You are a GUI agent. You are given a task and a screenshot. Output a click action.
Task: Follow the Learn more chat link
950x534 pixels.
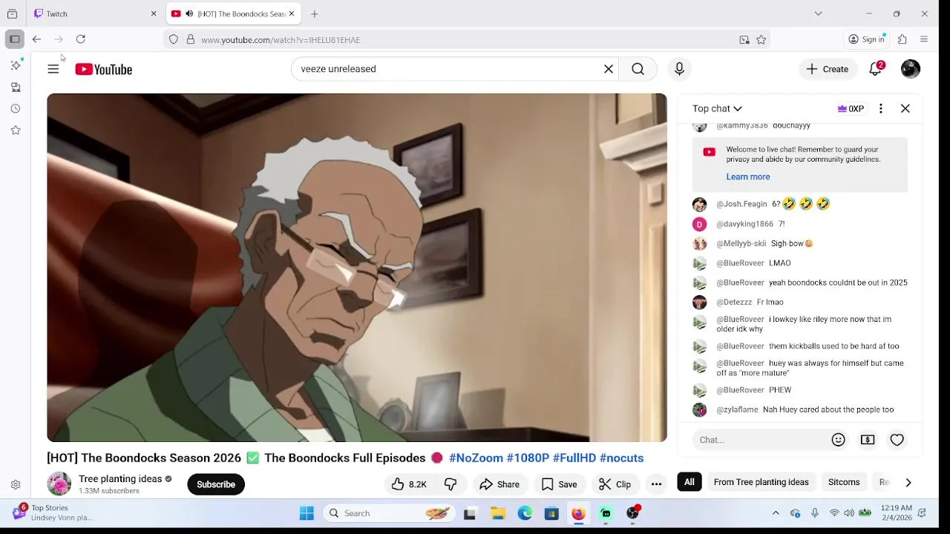pyautogui.click(x=747, y=177)
